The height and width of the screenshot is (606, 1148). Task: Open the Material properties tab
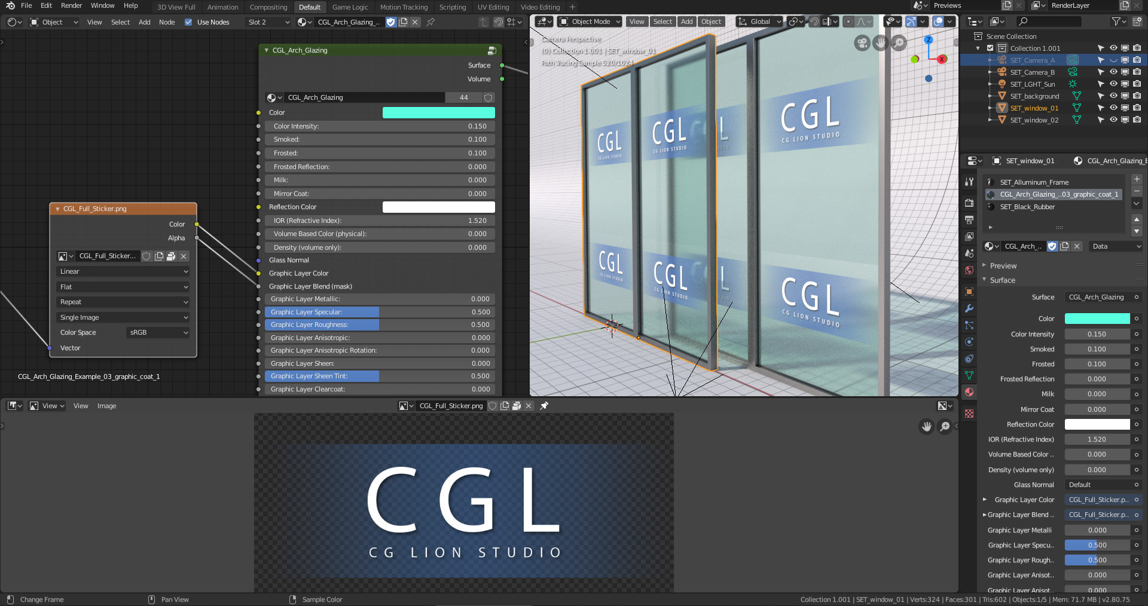click(x=969, y=392)
